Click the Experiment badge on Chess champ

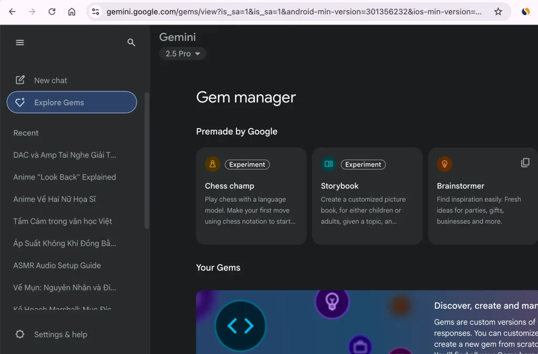[x=247, y=164]
